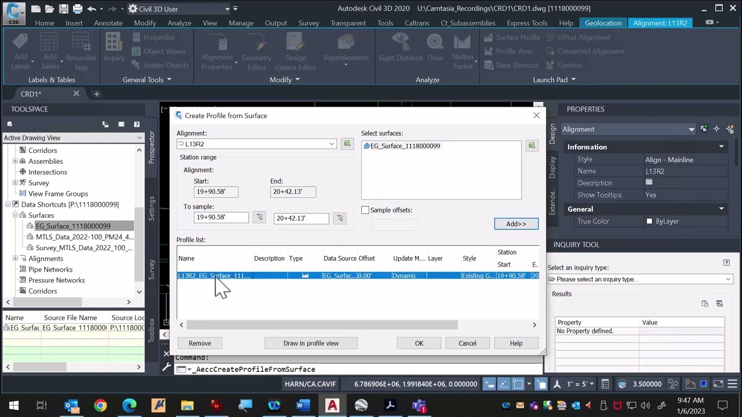Select MTLS_Data_2022-100_PM24 surface shortcut

click(x=84, y=237)
